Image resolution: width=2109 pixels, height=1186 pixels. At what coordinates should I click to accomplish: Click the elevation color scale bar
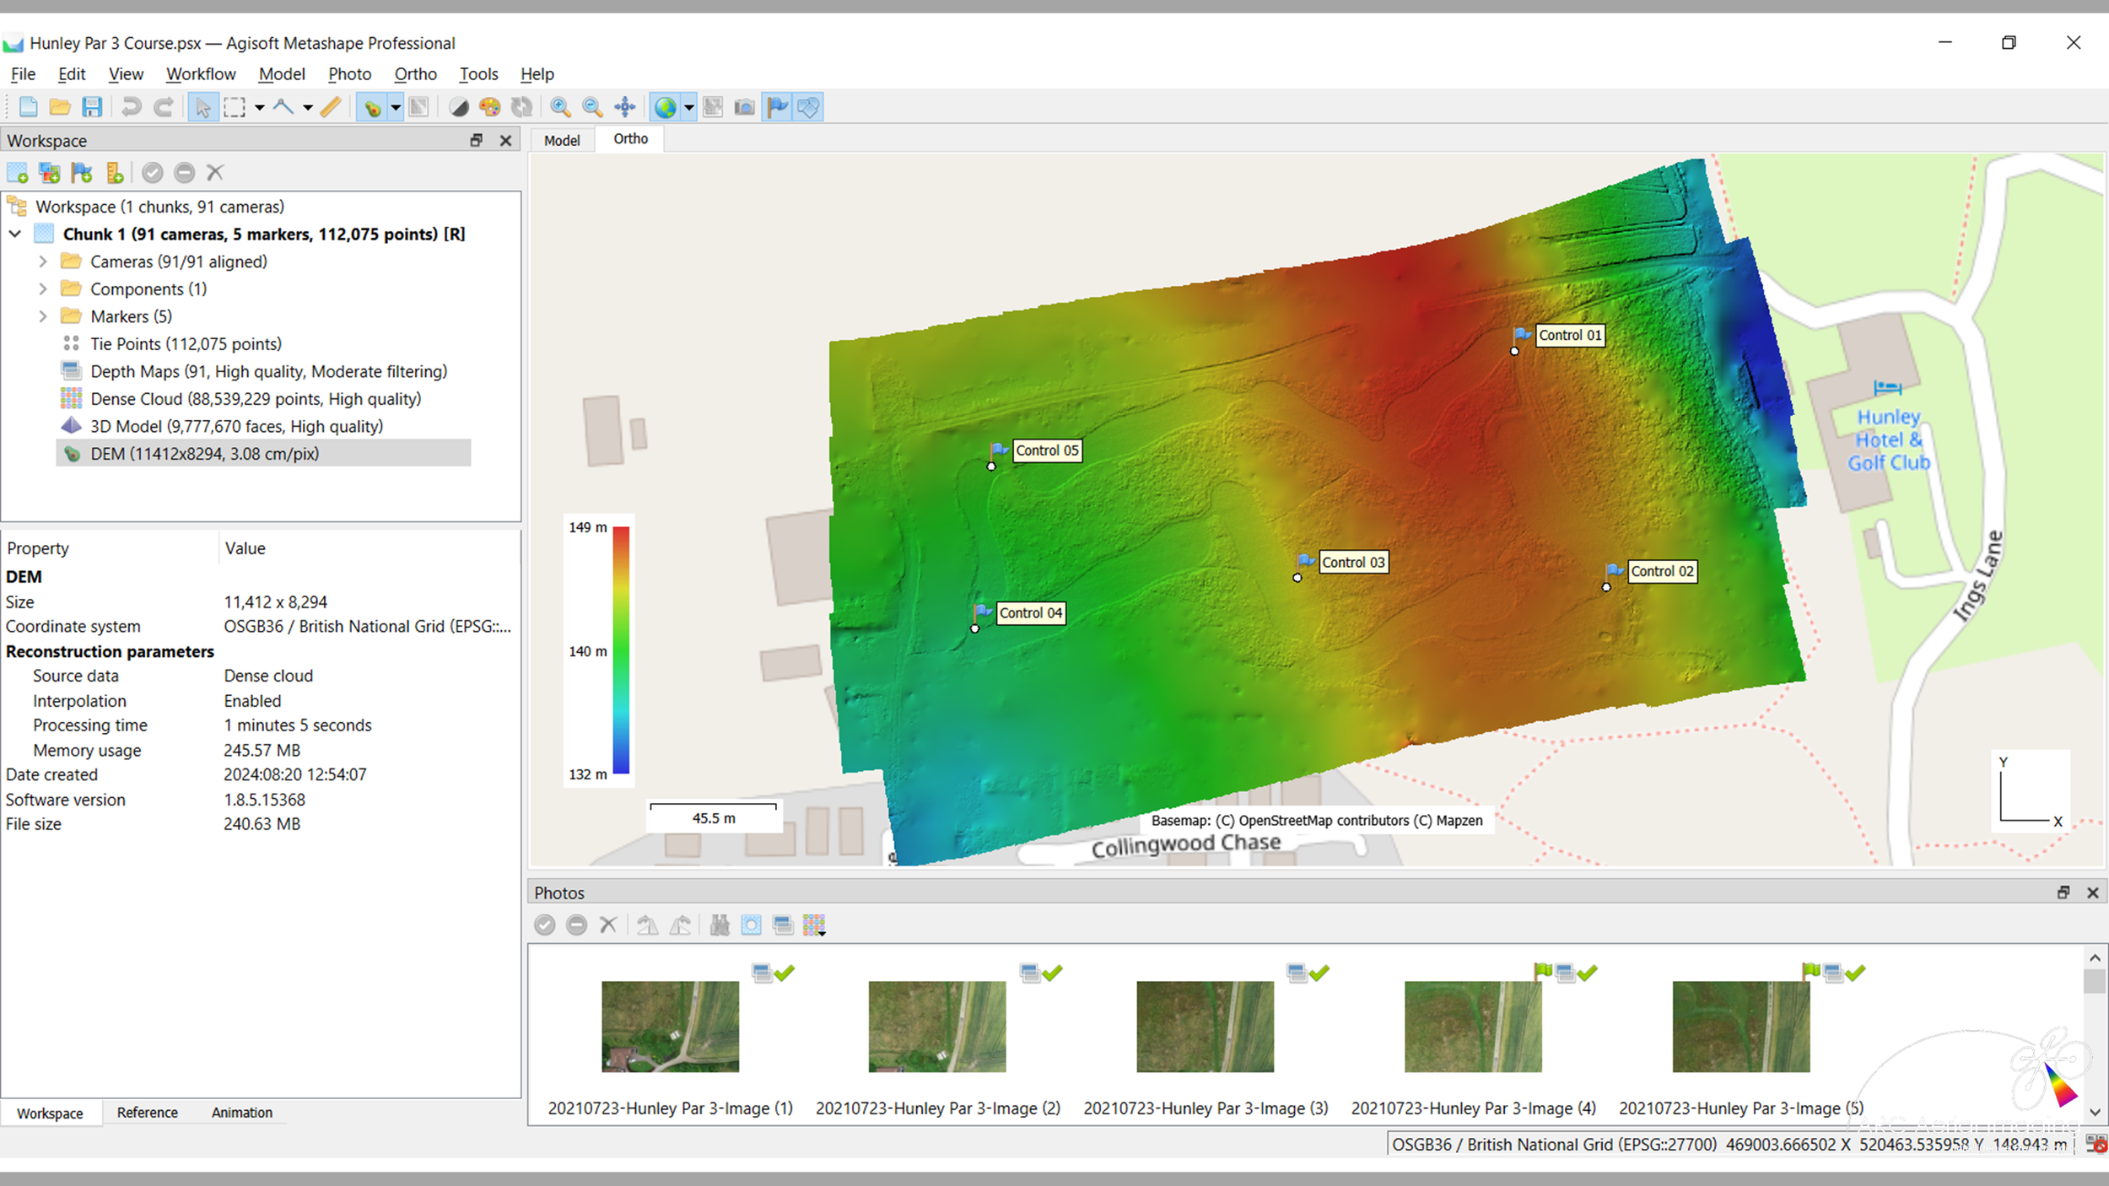coord(621,650)
